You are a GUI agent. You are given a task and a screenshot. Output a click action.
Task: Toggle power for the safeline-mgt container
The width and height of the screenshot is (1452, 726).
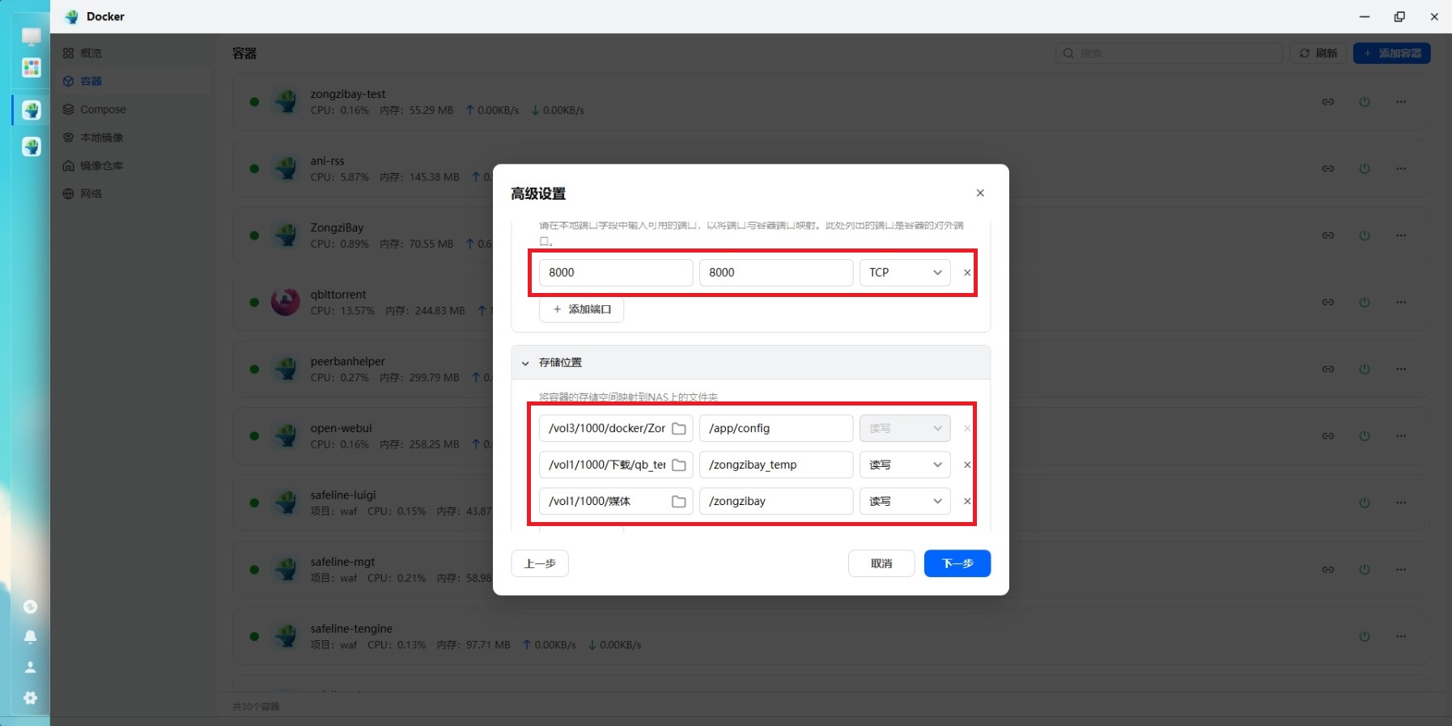(x=1365, y=570)
